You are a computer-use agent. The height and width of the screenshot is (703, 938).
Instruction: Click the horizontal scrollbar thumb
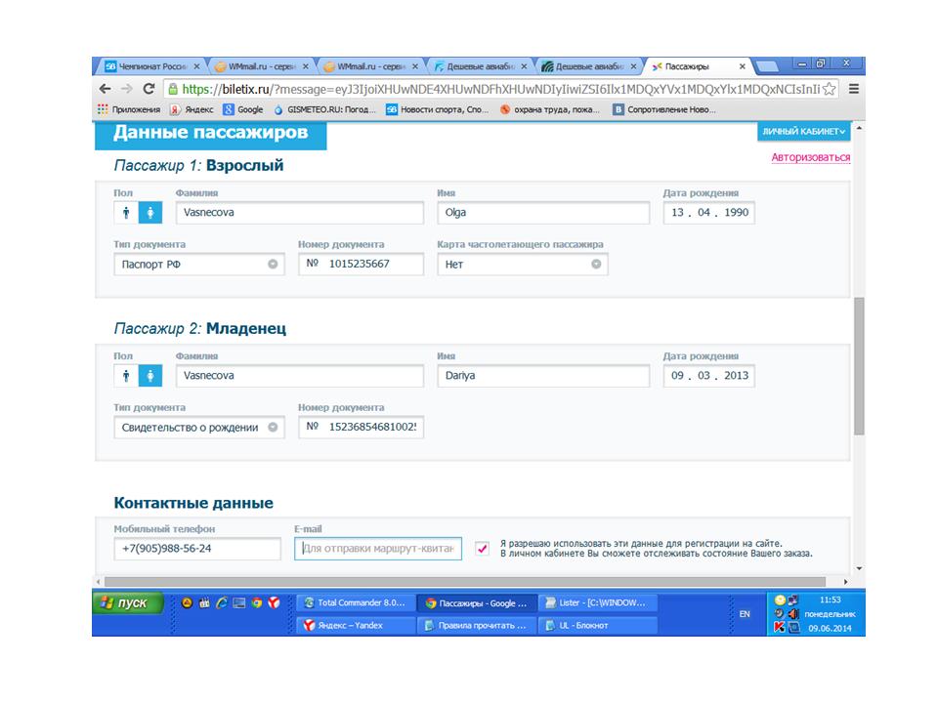pyautogui.click(x=465, y=582)
